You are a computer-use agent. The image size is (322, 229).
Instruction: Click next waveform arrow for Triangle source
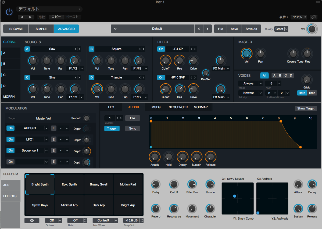coord(144,77)
